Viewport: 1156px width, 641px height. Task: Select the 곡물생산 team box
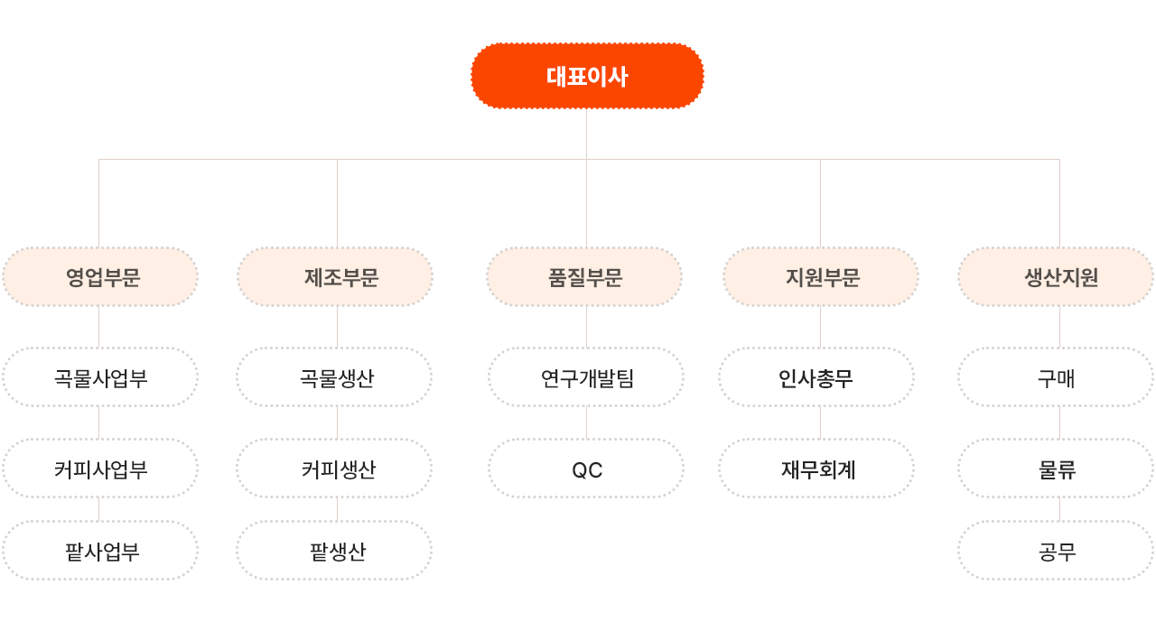pyautogui.click(x=335, y=377)
